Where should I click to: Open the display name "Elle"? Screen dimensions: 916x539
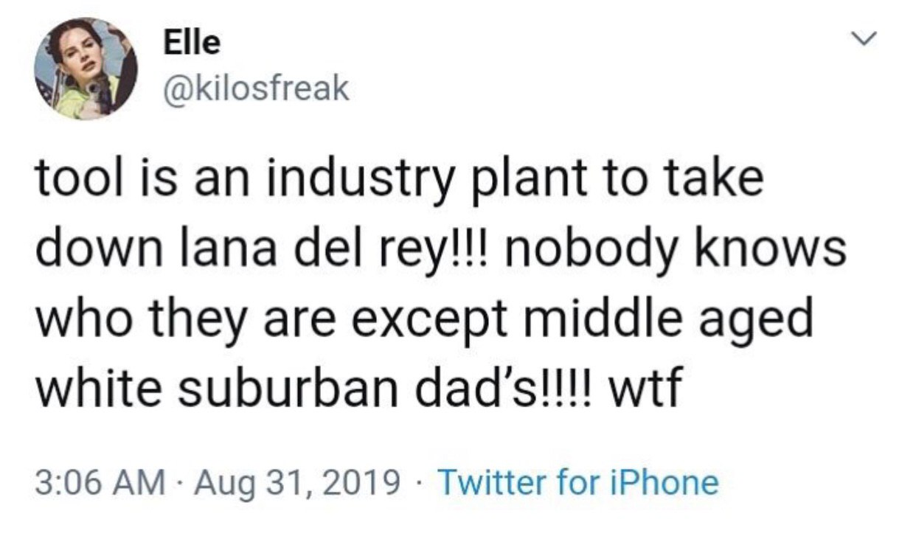[191, 42]
